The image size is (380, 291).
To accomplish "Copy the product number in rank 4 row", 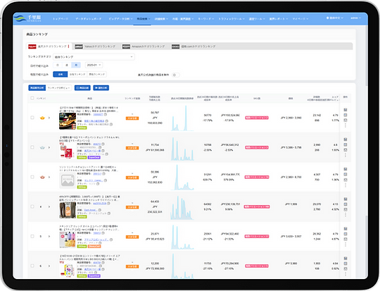I will (x=108, y=204).
